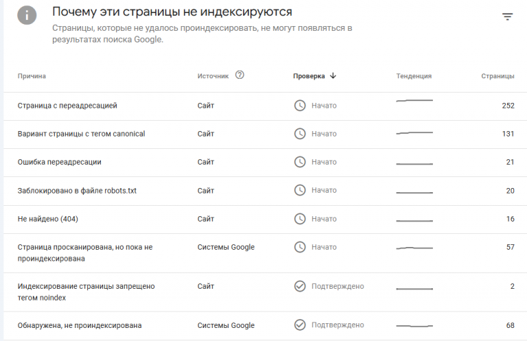The image size is (527, 341).
Task: Open Вариант страницы с тегом canonical row
Action: (x=265, y=134)
